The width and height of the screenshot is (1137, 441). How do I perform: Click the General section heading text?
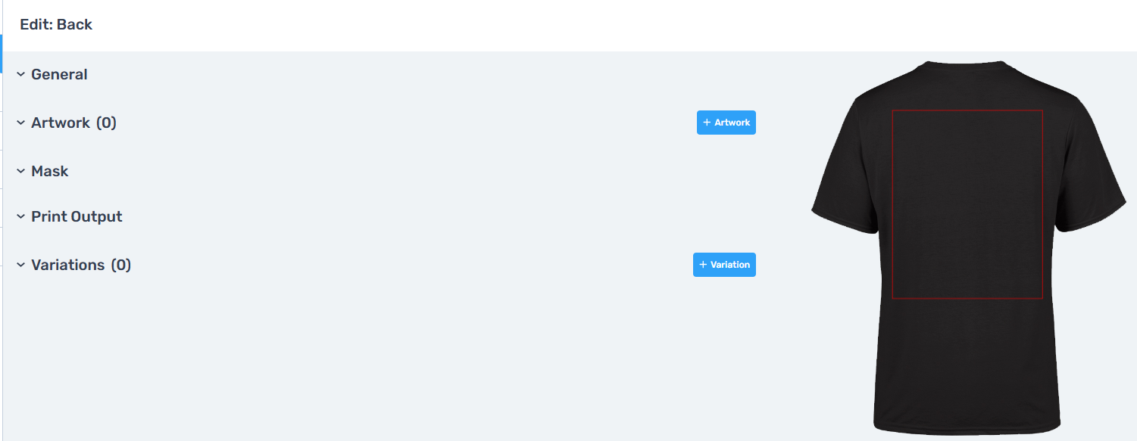(x=59, y=74)
